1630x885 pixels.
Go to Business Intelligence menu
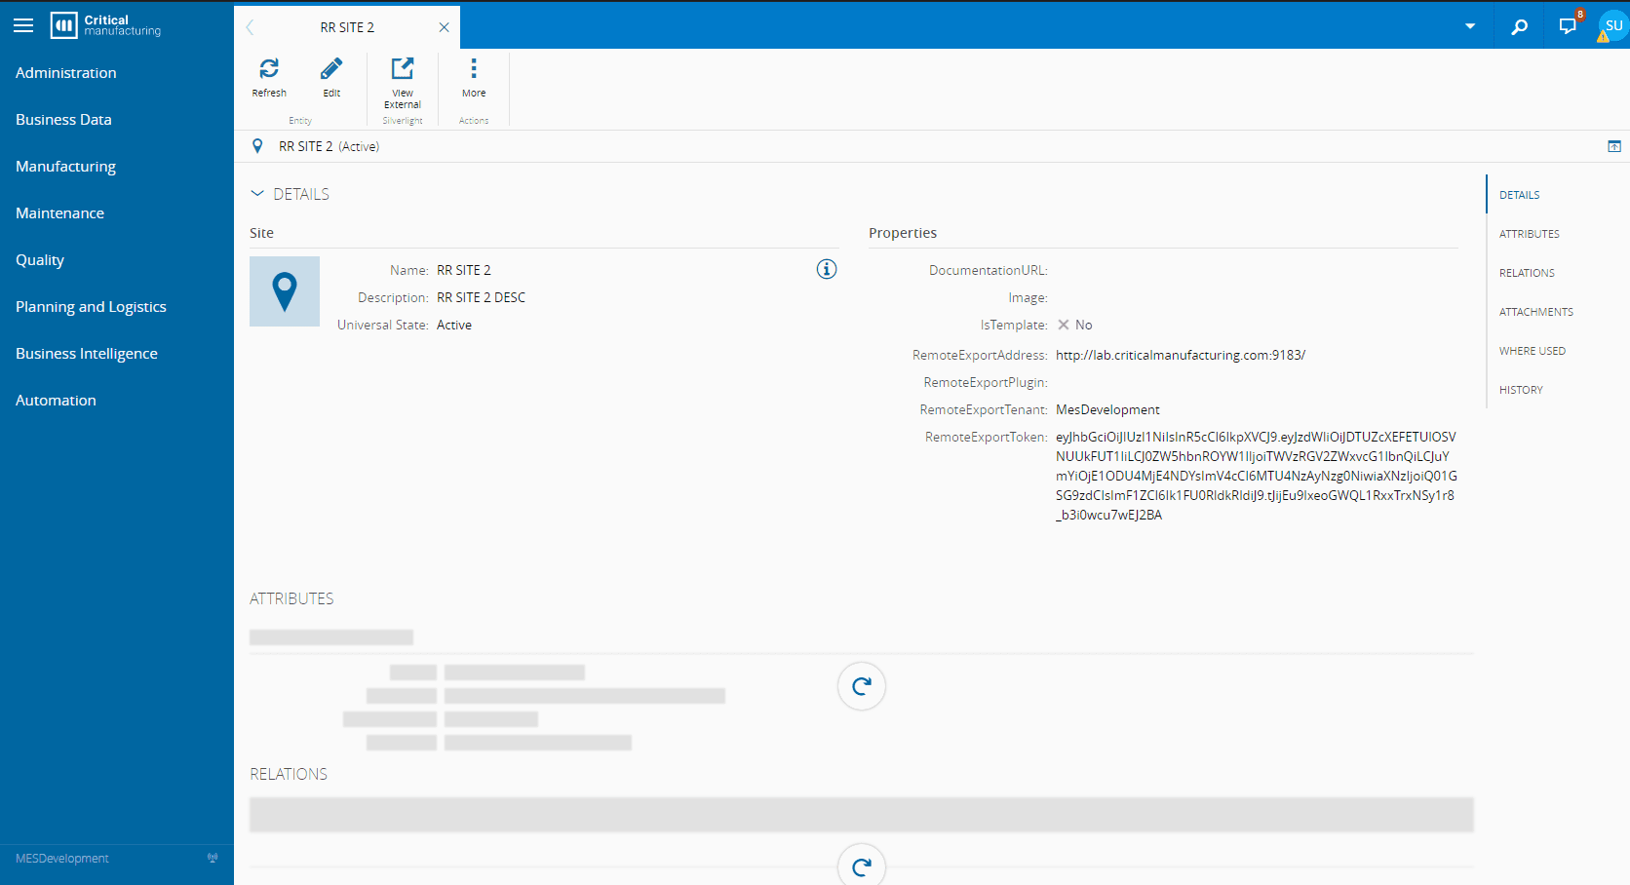pyautogui.click(x=86, y=354)
